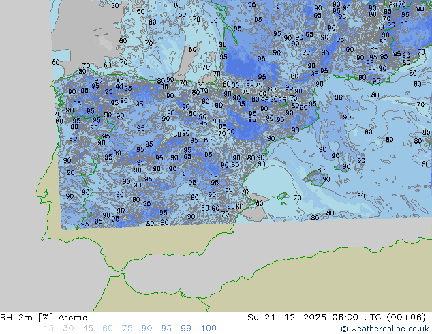Select the 100 value in the color legend

click(x=209, y=329)
